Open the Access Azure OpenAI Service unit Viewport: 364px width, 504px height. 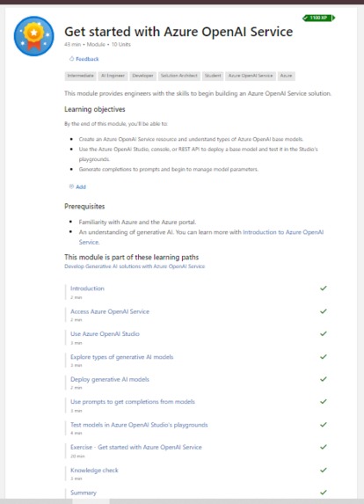click(110, 311)
